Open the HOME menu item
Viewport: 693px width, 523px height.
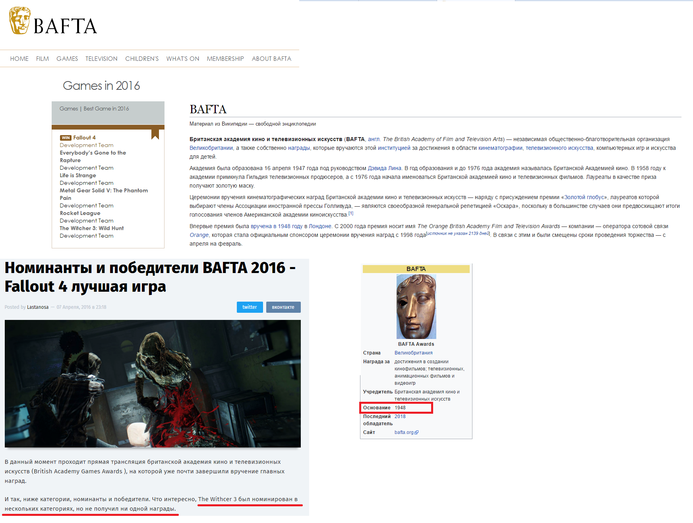click(x=19, y=59)
